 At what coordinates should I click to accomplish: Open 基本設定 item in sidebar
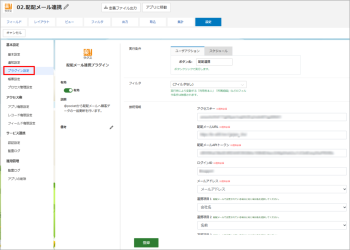pyautogui.click(x=14, y=54)
